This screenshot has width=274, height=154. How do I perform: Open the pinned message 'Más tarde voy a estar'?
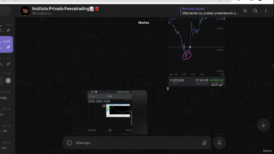[x=210, y=11]
